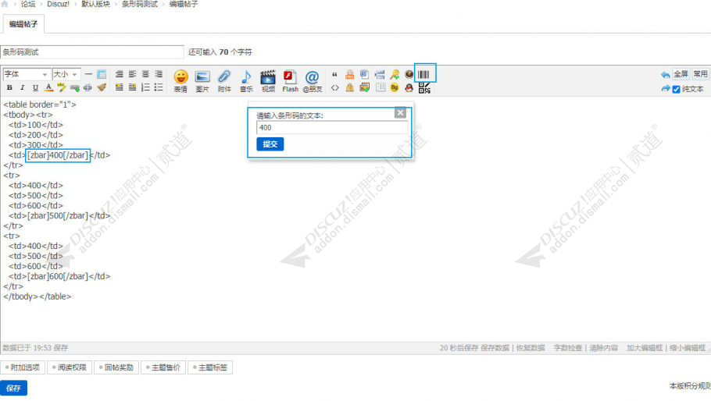
Task: Toggle italic formatting
Action: [22, 87]
